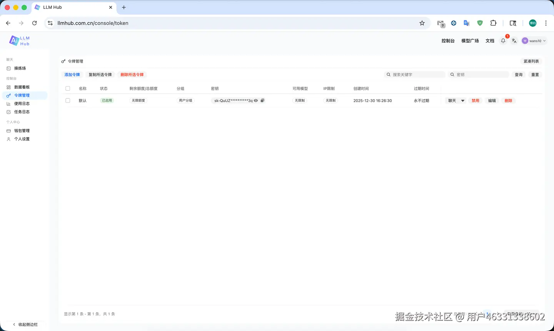Focus the 密钥 search field
Image resolution: width=554 pixels, height=331 pixels.
point(479,75)
